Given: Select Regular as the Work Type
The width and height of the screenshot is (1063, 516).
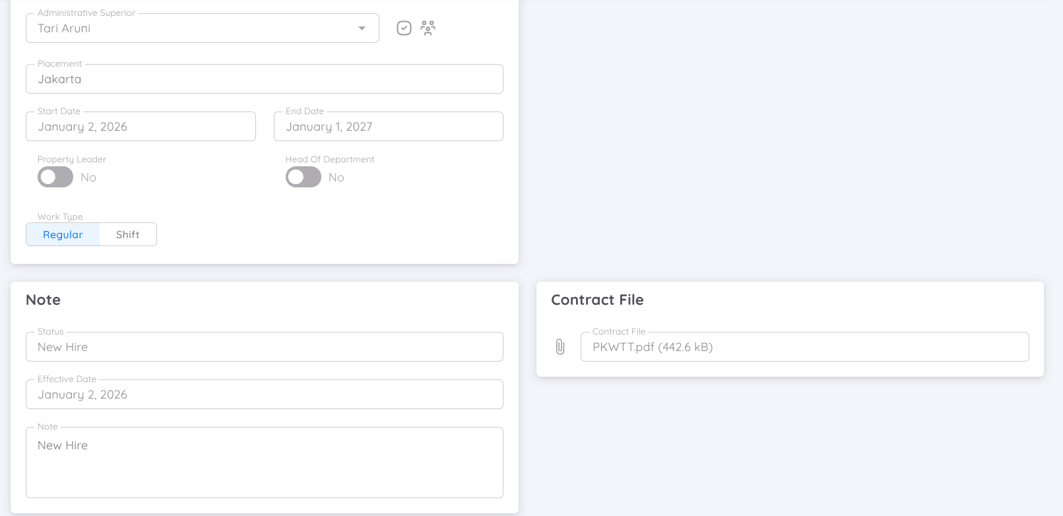Looking at the screenshot, I should (63, 234).
